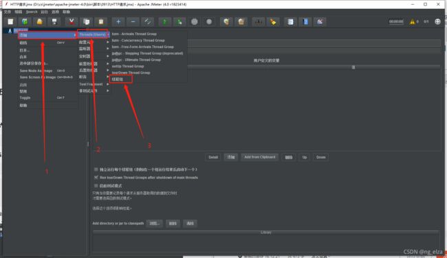This screenshot has width=447, height=258.
Task: Start the test with the green arrow
Action: pyautogui.click(x=165, y=22)
